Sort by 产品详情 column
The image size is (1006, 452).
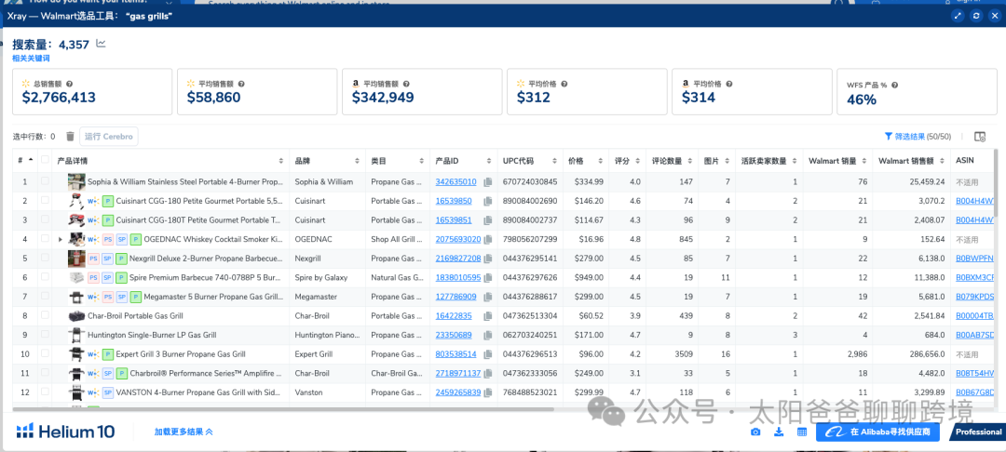(x=281, y=161)
